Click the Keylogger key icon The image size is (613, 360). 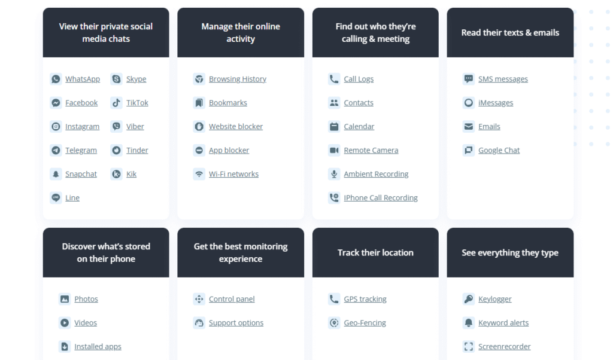pos(469,299)
